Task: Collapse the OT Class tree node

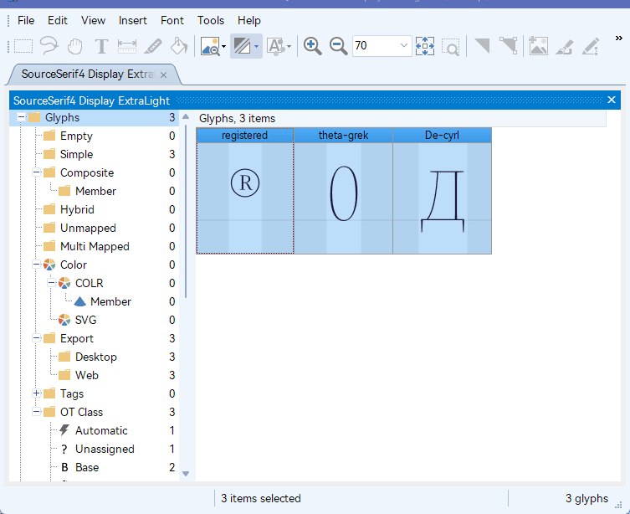Action: pos(36,412)
